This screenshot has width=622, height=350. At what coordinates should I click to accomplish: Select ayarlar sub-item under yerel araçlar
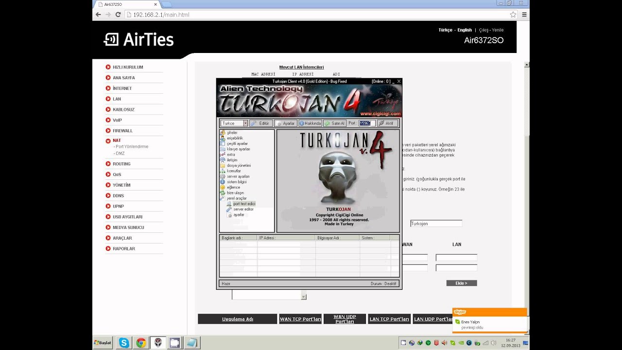pos(239,214)
